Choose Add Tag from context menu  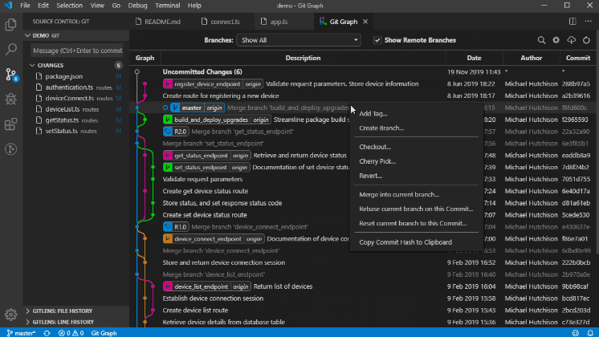coord(417,114)
